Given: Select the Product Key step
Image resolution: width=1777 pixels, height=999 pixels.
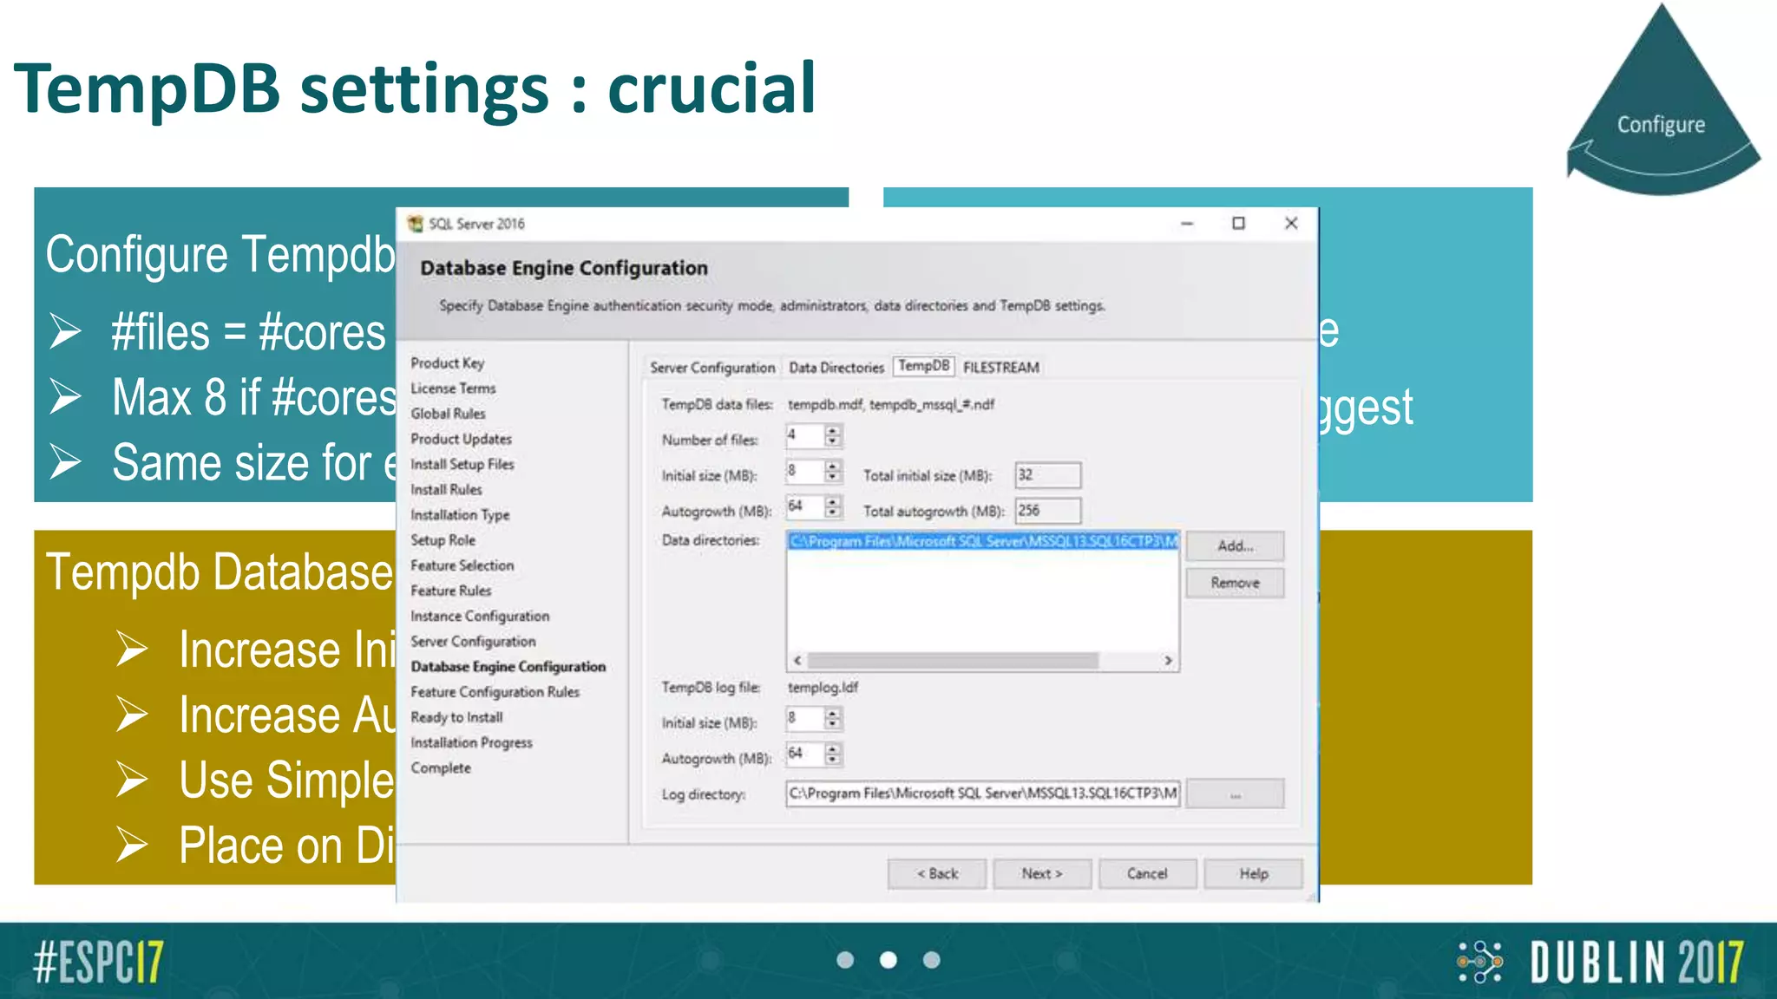Looking at the screenshot, I should pos(448,363).
